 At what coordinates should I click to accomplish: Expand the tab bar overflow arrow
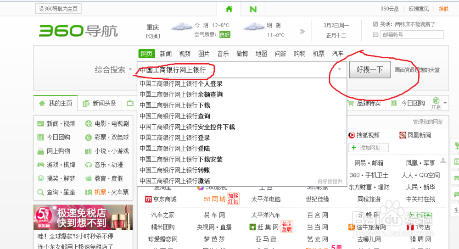(445, 103)
